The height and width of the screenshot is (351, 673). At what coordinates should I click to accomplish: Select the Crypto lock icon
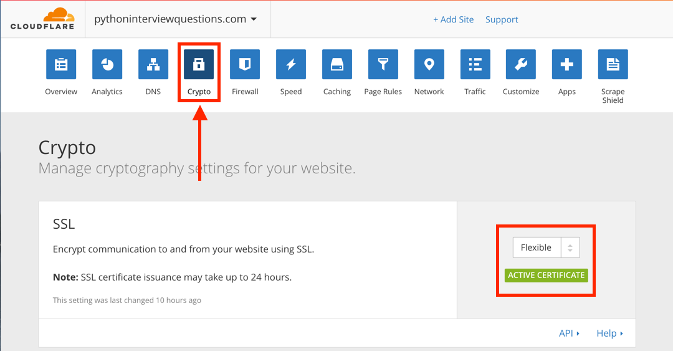tap(199, 64)
